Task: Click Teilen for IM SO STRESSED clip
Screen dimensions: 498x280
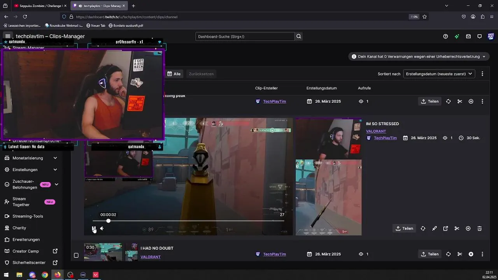Action: pyautogui.click(x=404, y=229)
